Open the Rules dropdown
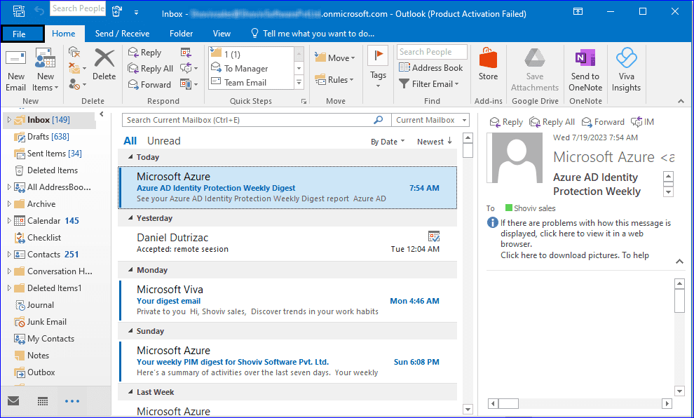 (x=334, y=80)
